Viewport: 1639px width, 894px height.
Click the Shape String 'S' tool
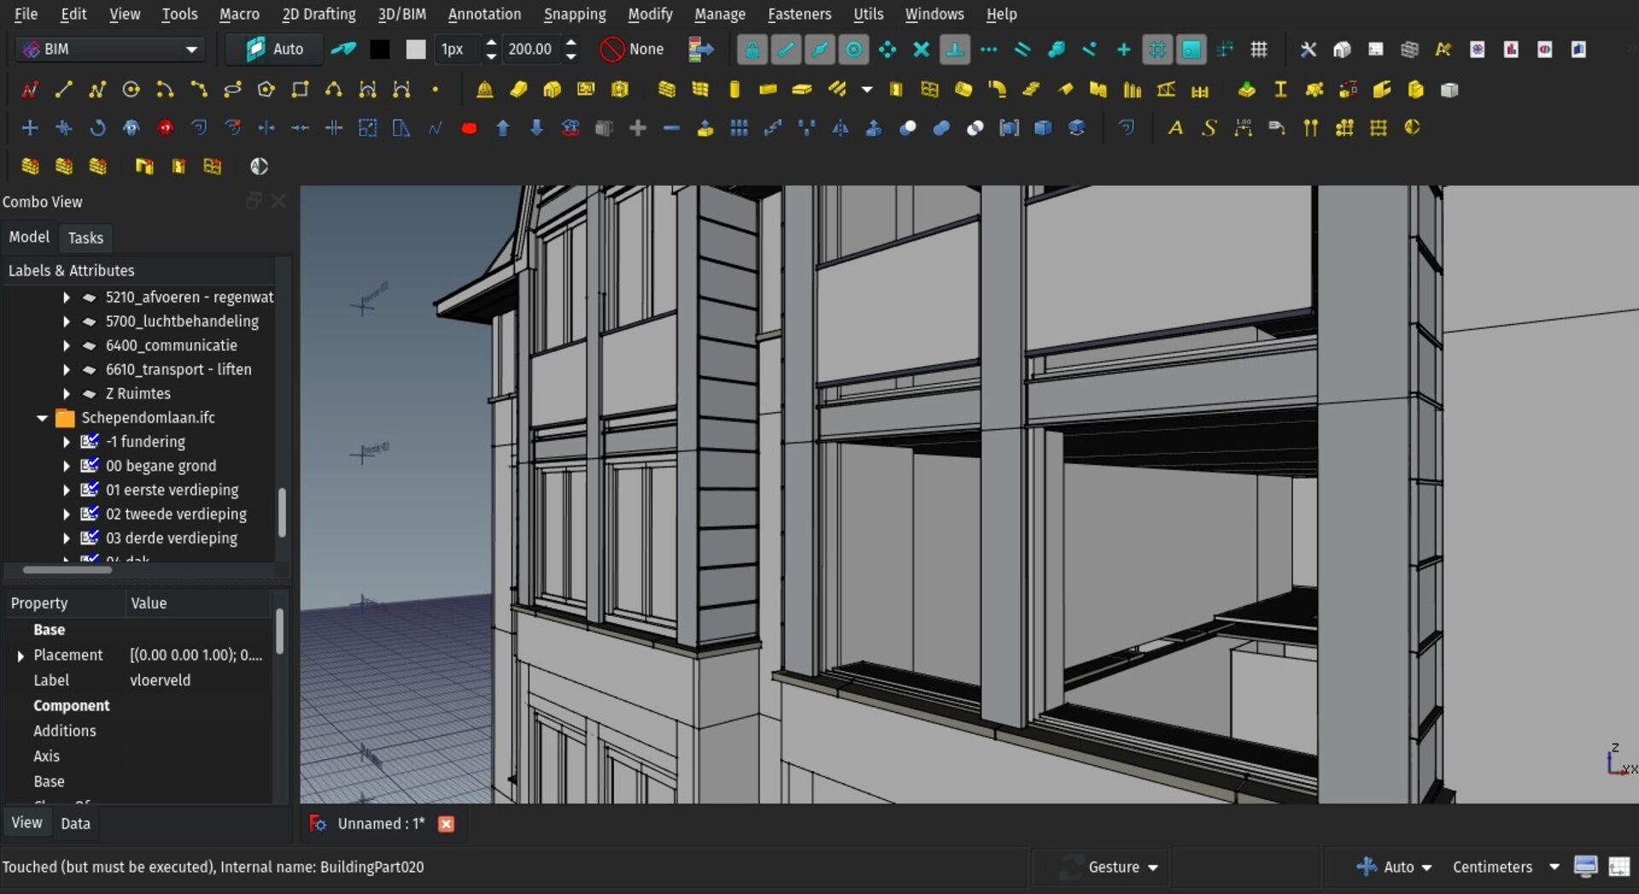click(1210, 128)
